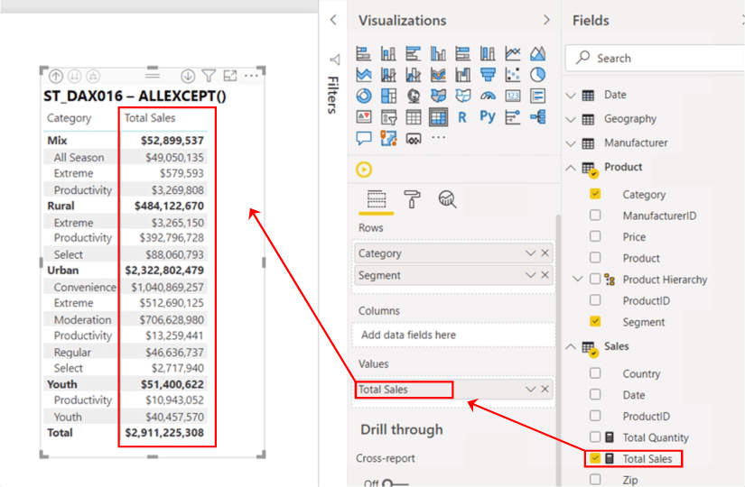Remove Category from Rows

545,253
